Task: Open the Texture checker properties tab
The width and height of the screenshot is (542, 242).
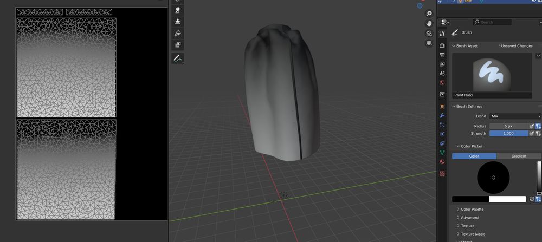Action: (x=442, y=174)
